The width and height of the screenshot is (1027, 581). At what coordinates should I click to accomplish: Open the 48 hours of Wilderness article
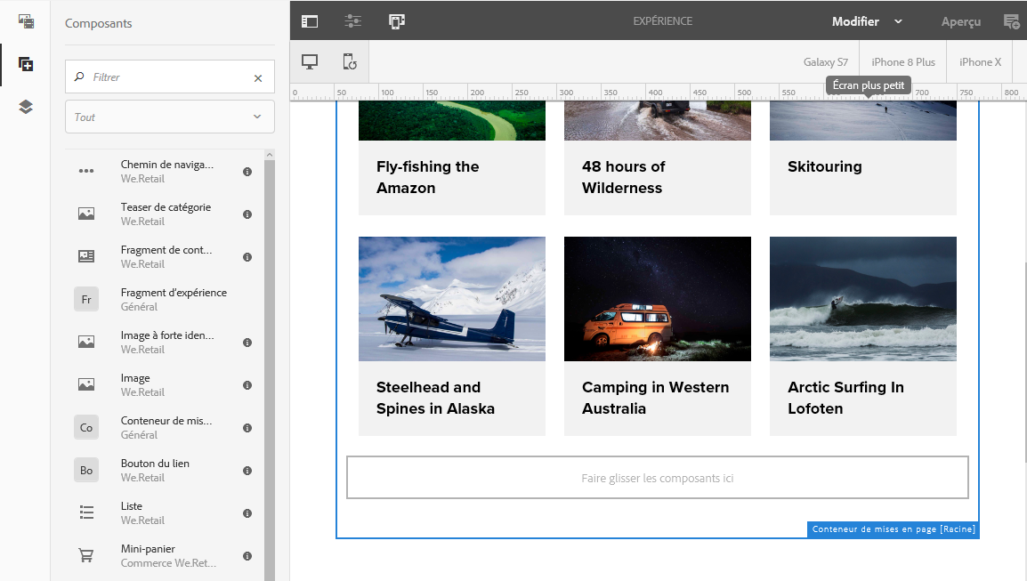[624, 177]
